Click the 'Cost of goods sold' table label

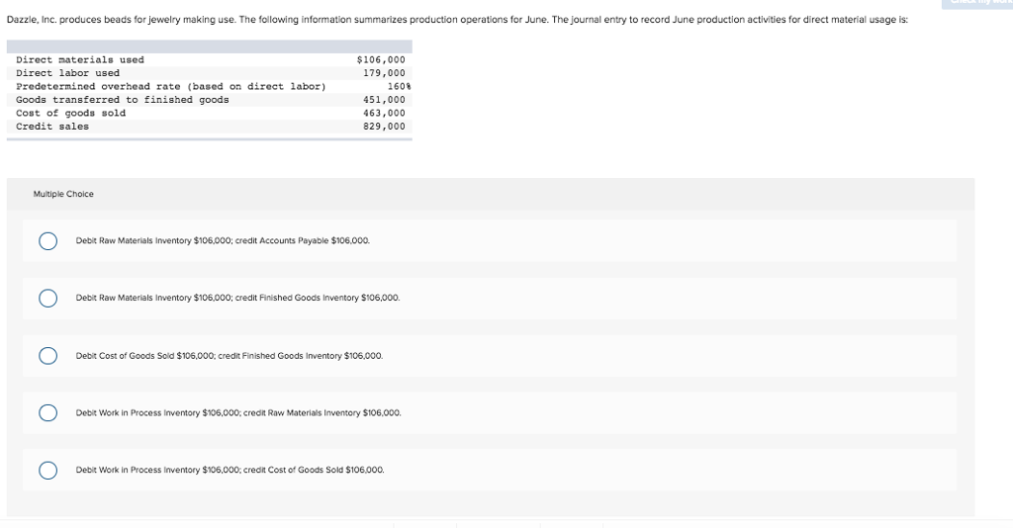click(71, 113)
